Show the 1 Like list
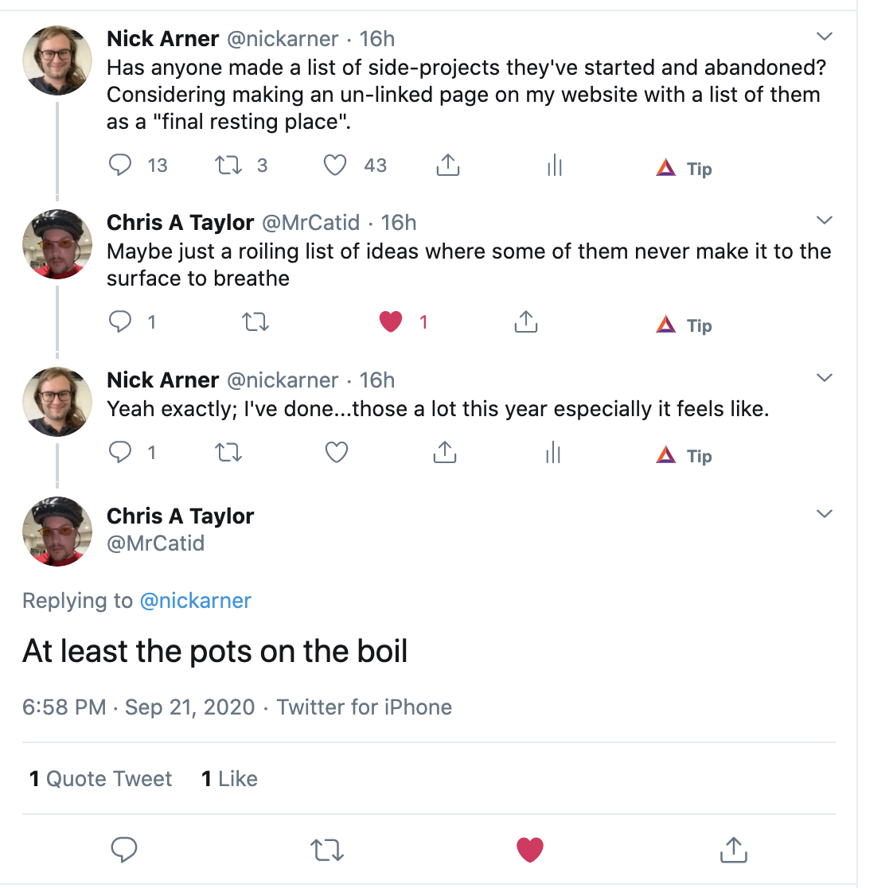 coord(229,778)
